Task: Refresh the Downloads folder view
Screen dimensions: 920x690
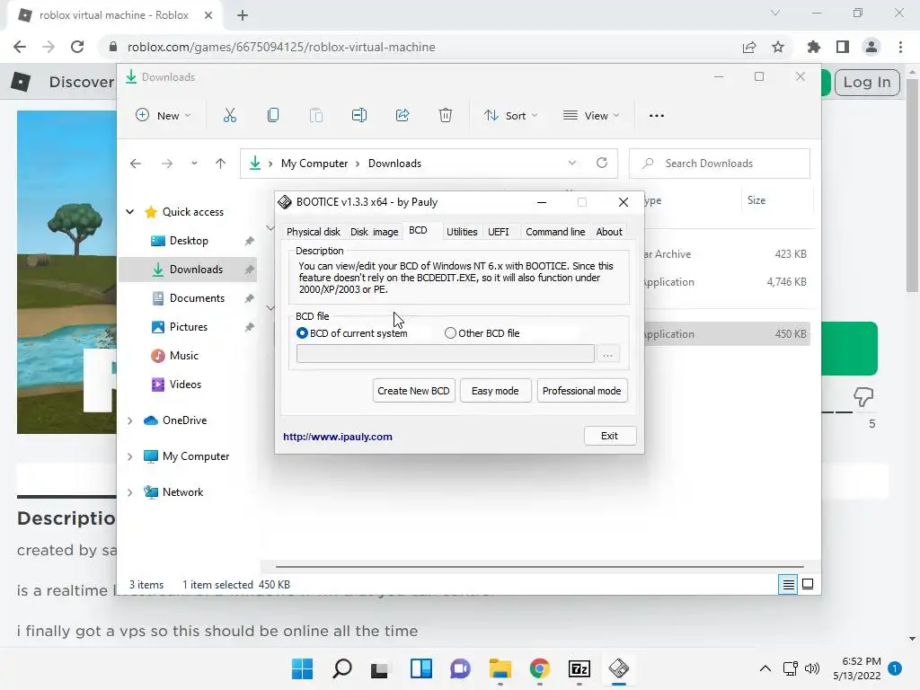Action: point(602,164)
